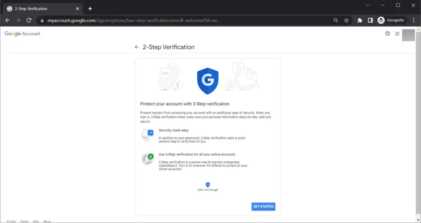Close the 2-Step Verification tab
Screen dimensions: 421x223
(77, 9)
